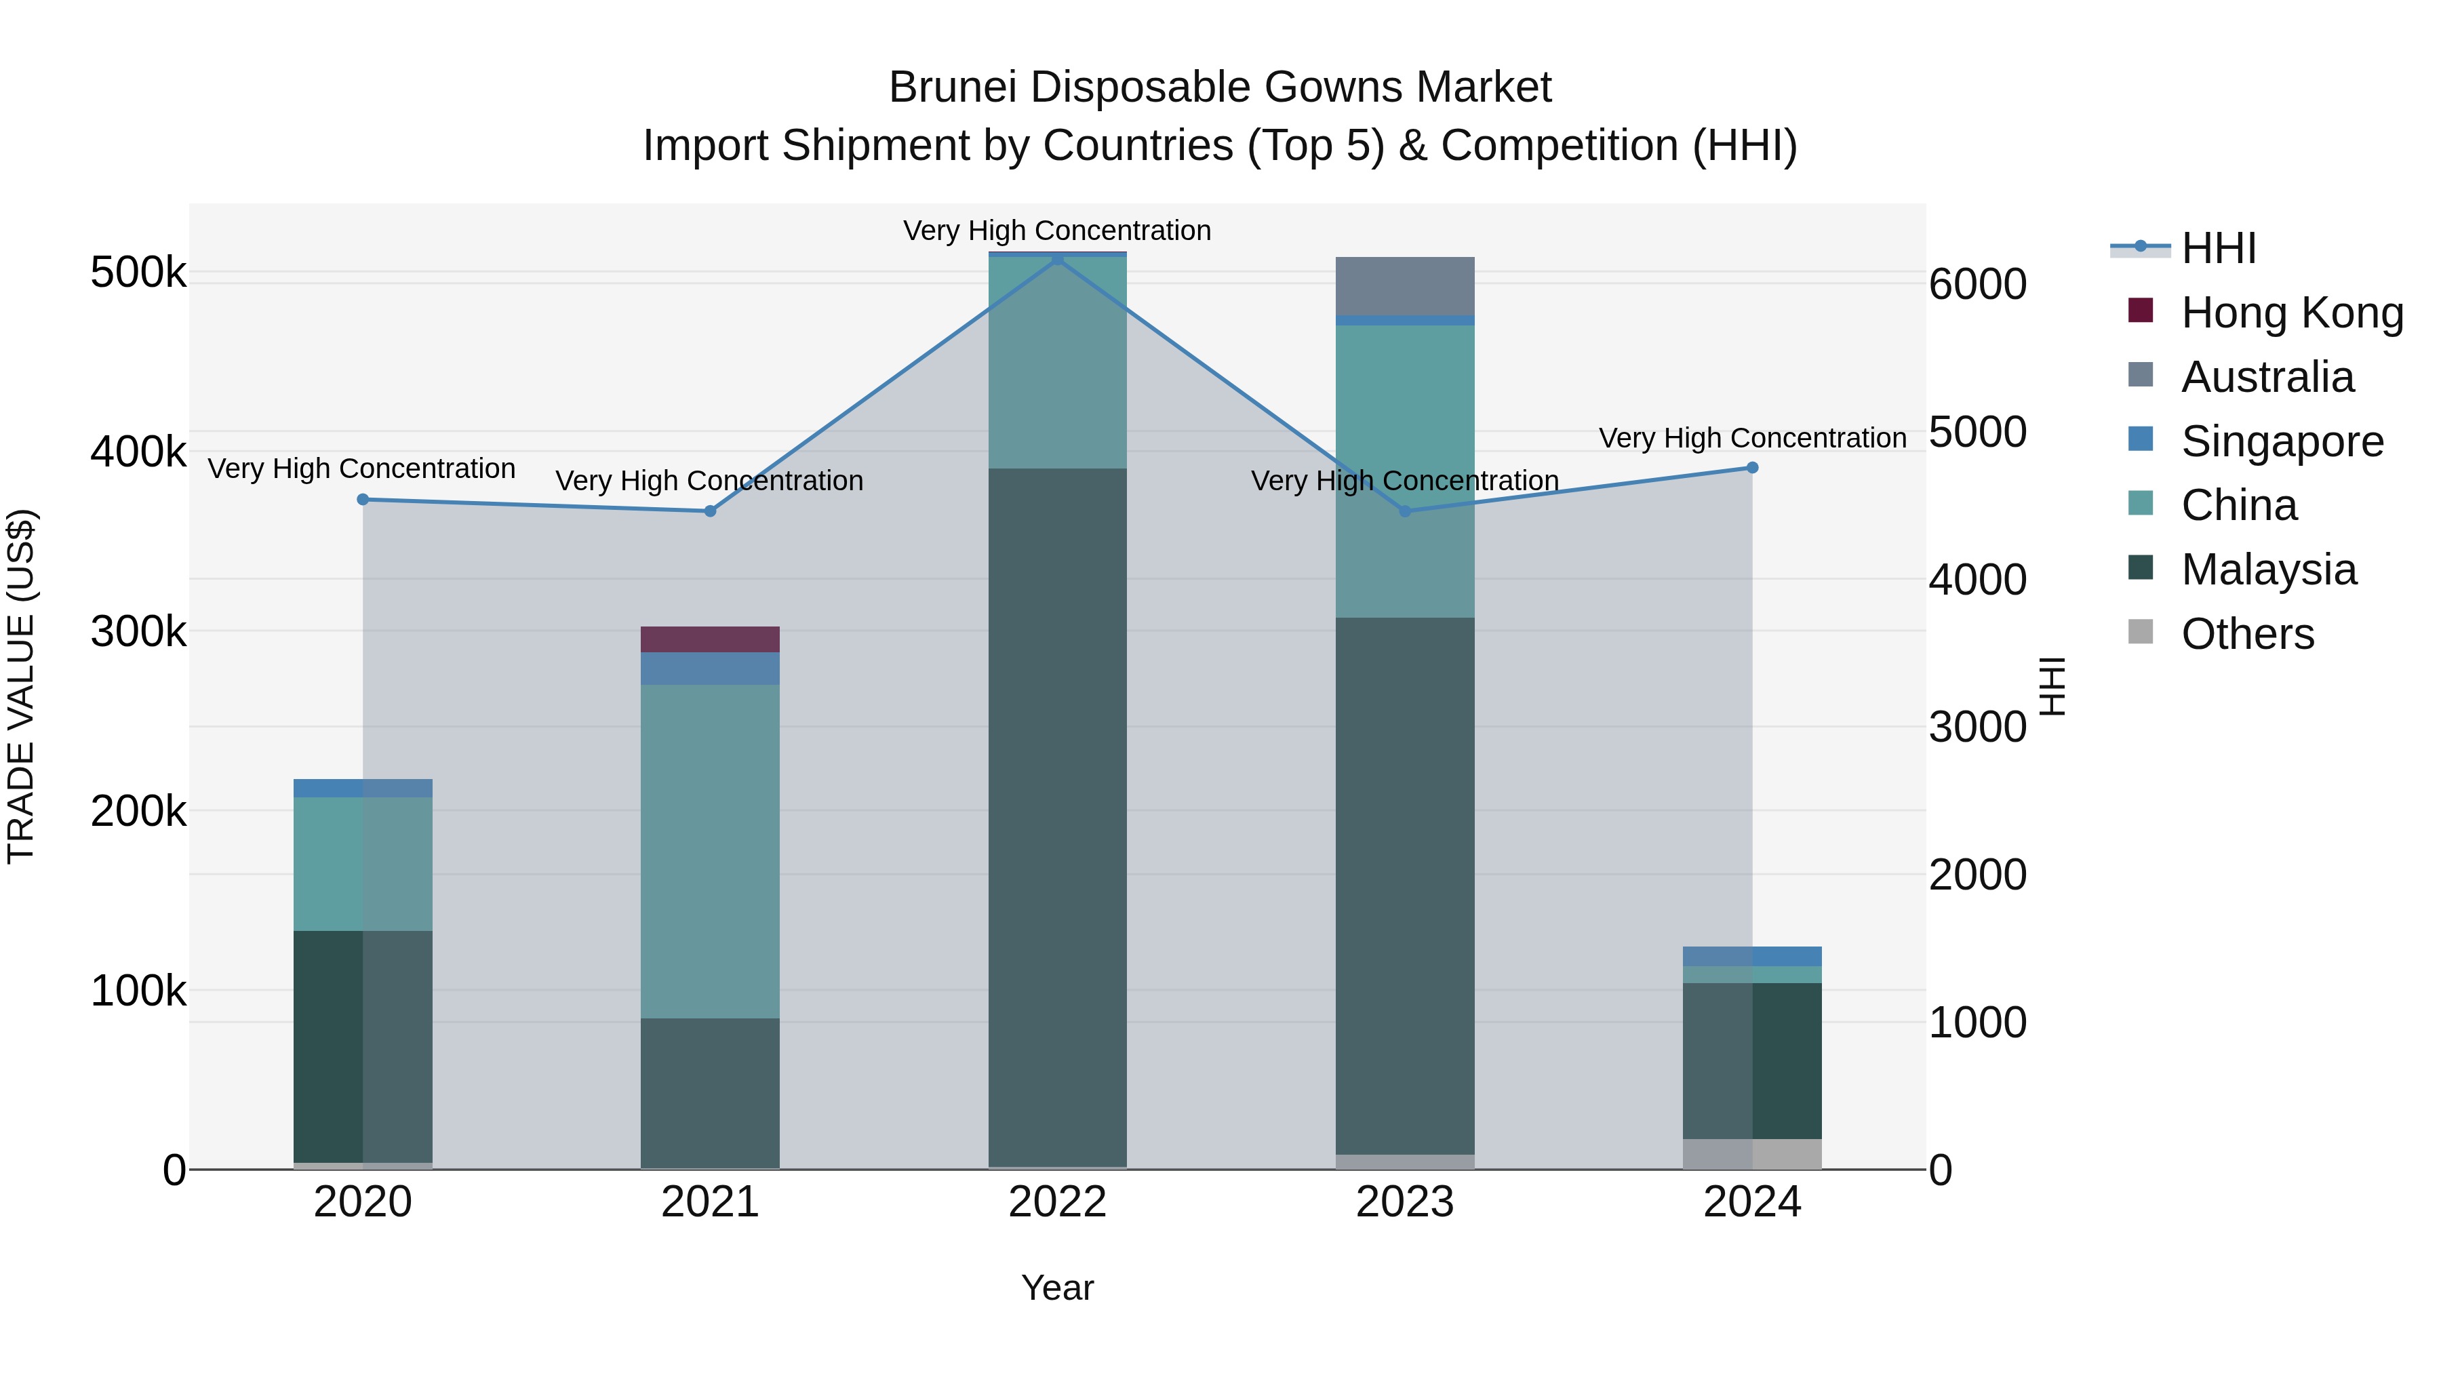Image resolution: width=2441 pixels, height=1373 pixels.
Task: Click the Australia slate color swatch
Action: [2141, 375]
